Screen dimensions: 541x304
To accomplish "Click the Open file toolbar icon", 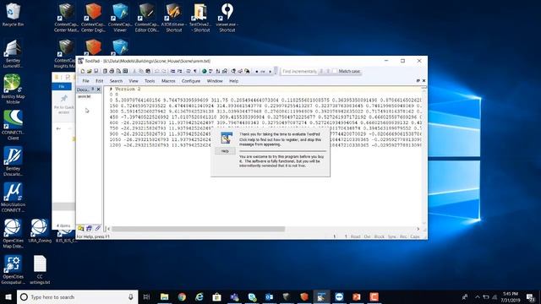I will [x=89, y=71].
